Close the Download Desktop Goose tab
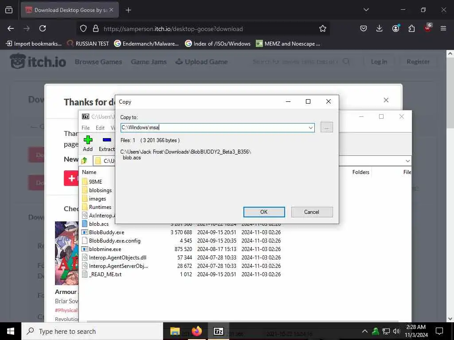The width and height of the screenshot is (454, 340). click(111, 10)
